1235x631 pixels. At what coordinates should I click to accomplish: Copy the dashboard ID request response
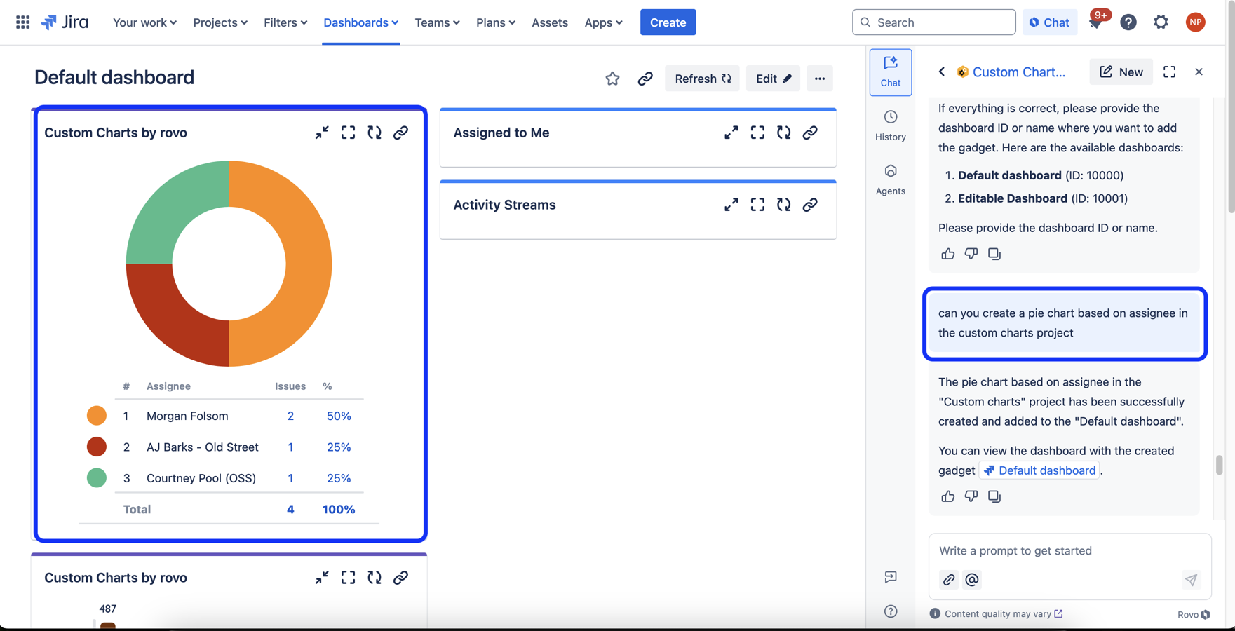tap(994, 254)
